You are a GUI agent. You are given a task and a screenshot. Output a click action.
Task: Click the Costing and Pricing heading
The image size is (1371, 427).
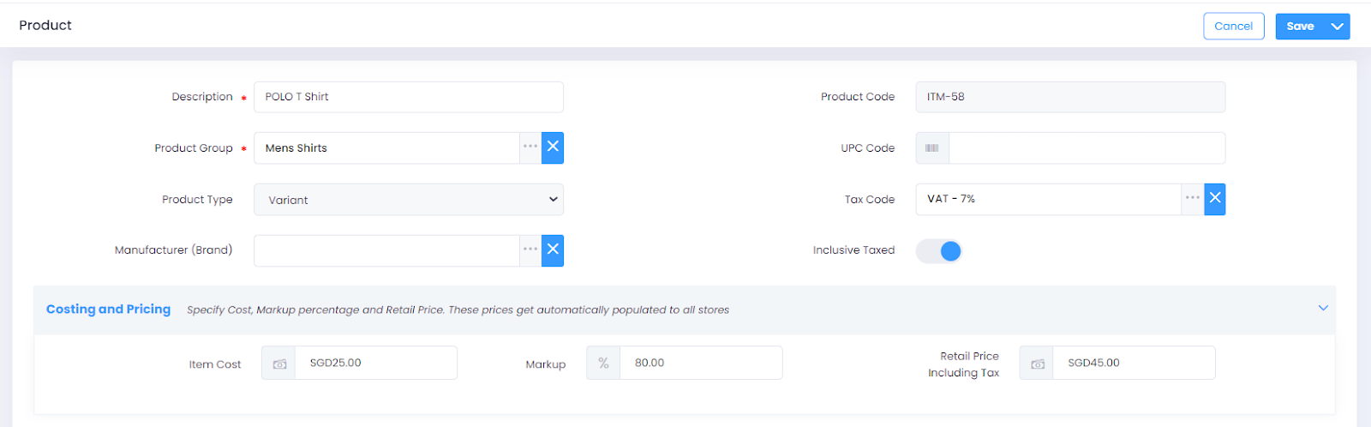(x=108, y=310)
